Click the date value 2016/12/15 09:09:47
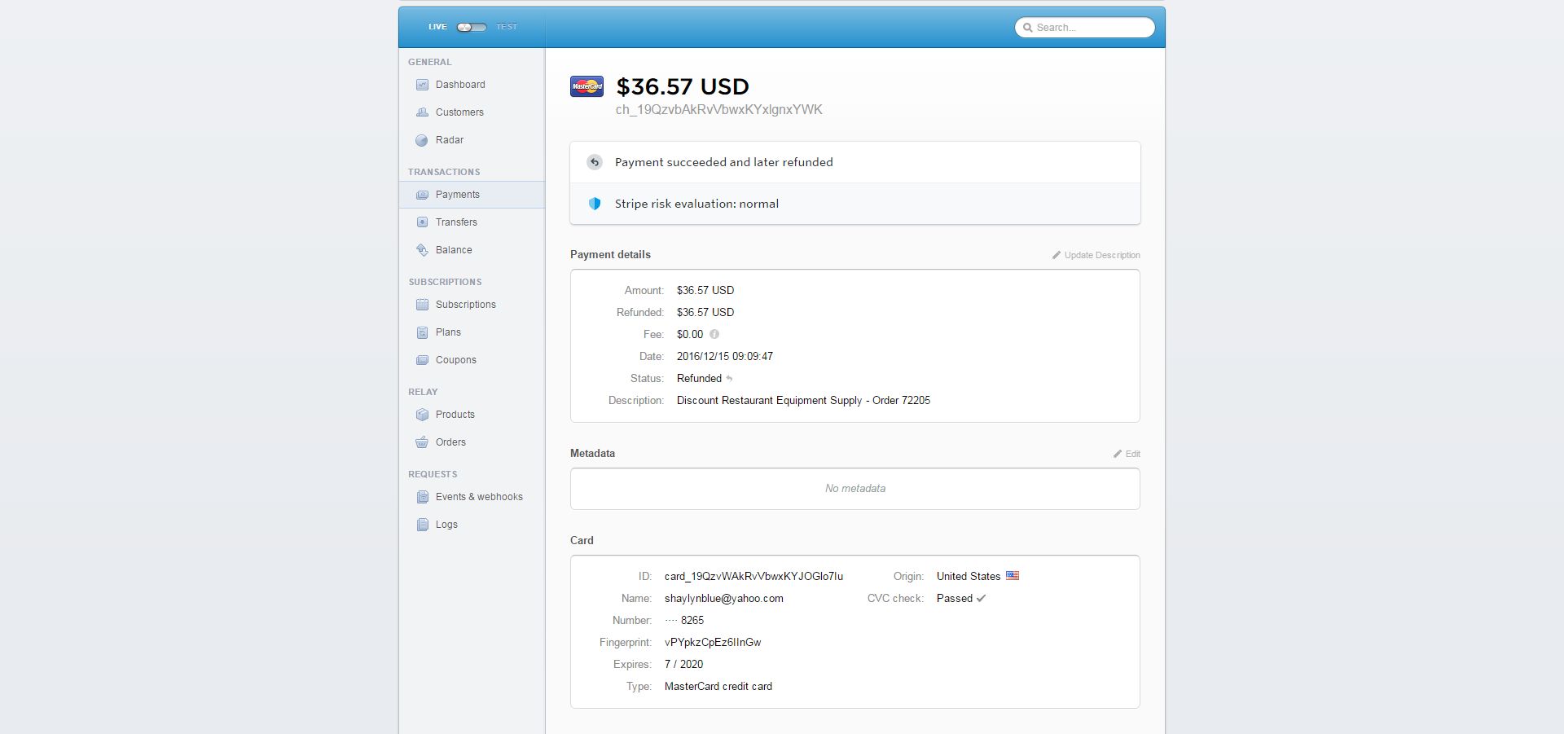This screenshot has height=734, width=1564. [x=725, y=357]
